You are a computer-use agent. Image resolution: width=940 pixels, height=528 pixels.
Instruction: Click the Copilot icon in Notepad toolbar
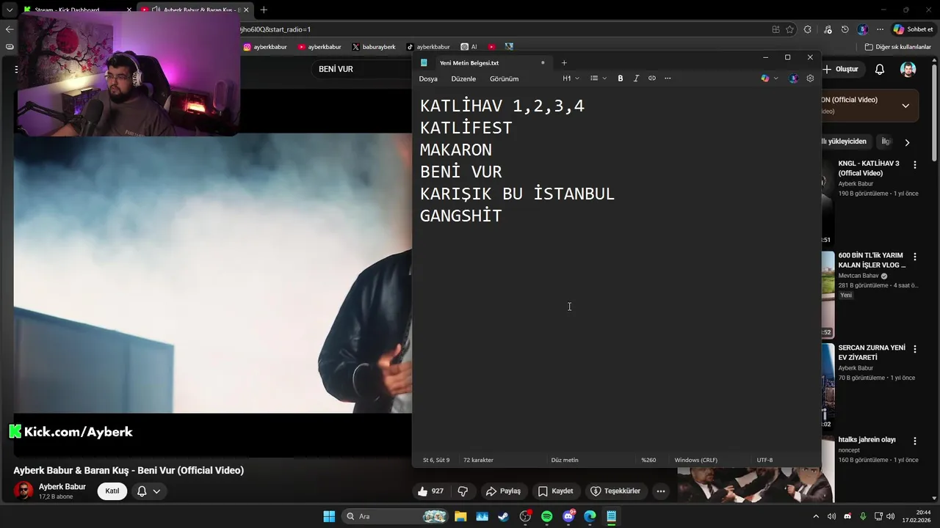pos(765,78)
